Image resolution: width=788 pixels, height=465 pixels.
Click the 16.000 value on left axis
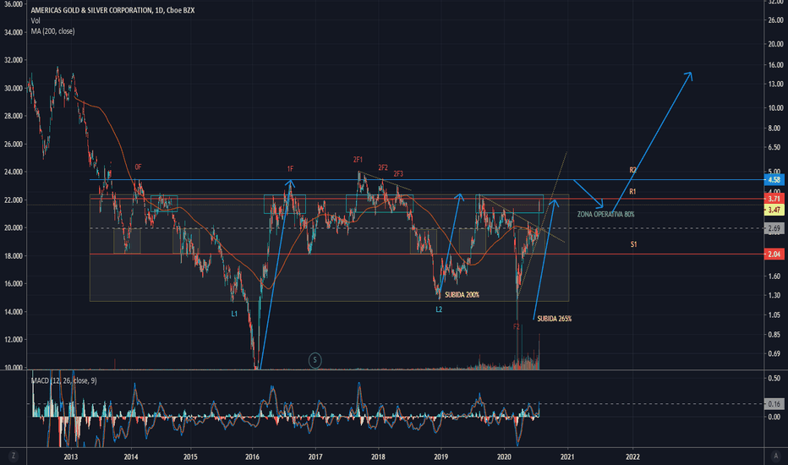14,283
